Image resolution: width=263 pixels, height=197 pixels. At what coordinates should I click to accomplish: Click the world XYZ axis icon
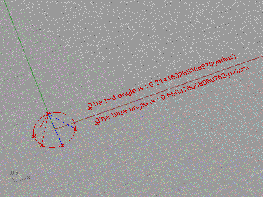(x=20, y=176)
